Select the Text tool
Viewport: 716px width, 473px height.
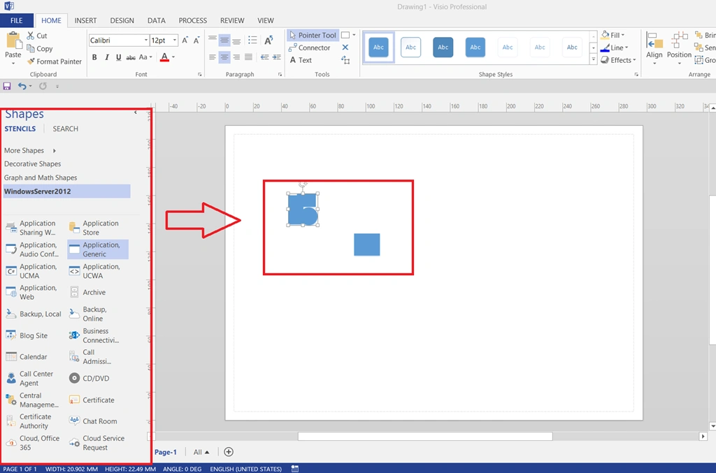[301, 60]
